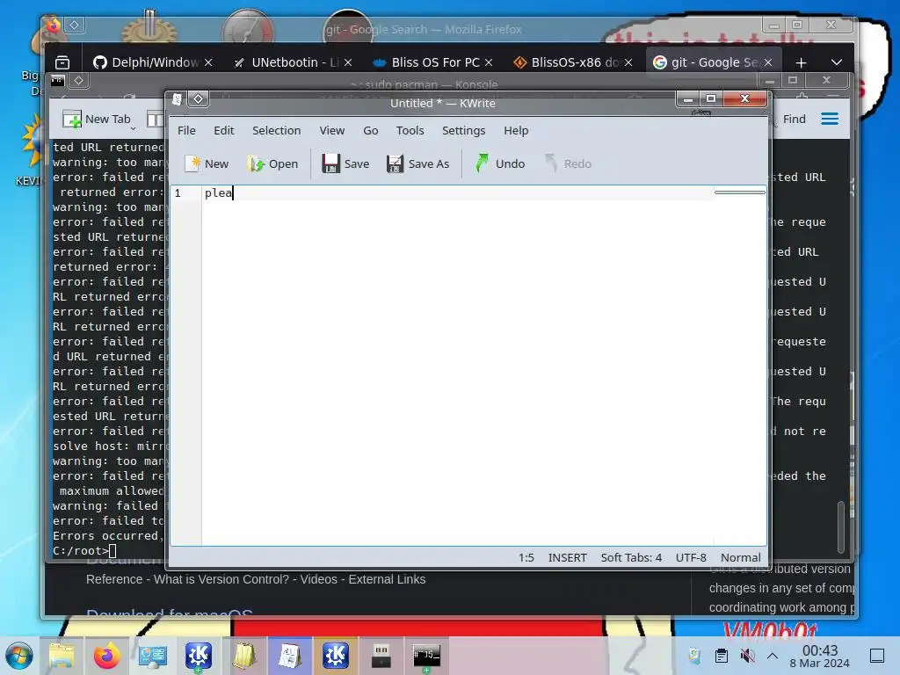
Task: Open the clipboard tray icon
Action: (x=722, y=656)
